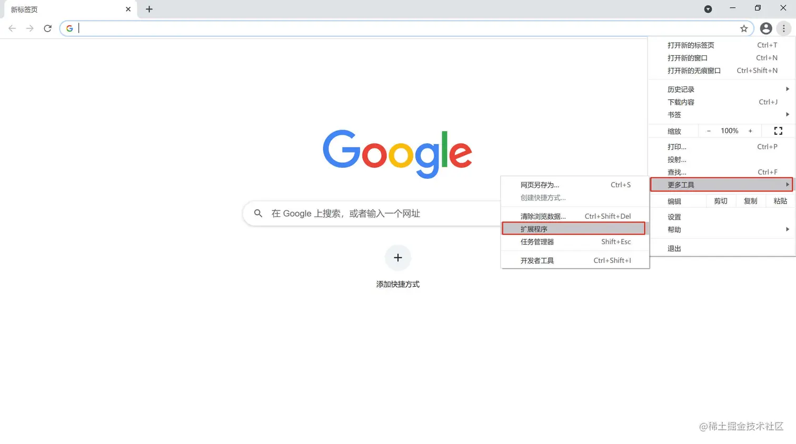This screenshot has width=796, height=444.
Task: Select 创建快捷方式... in submenu
Action: [x=575, y=198]
